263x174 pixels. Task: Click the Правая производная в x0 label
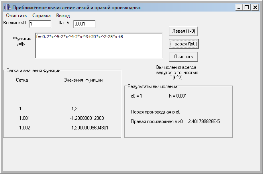pyautogui.click(x=157, y=121)
